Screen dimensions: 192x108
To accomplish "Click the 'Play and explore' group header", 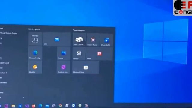I will tap(79, 30).
